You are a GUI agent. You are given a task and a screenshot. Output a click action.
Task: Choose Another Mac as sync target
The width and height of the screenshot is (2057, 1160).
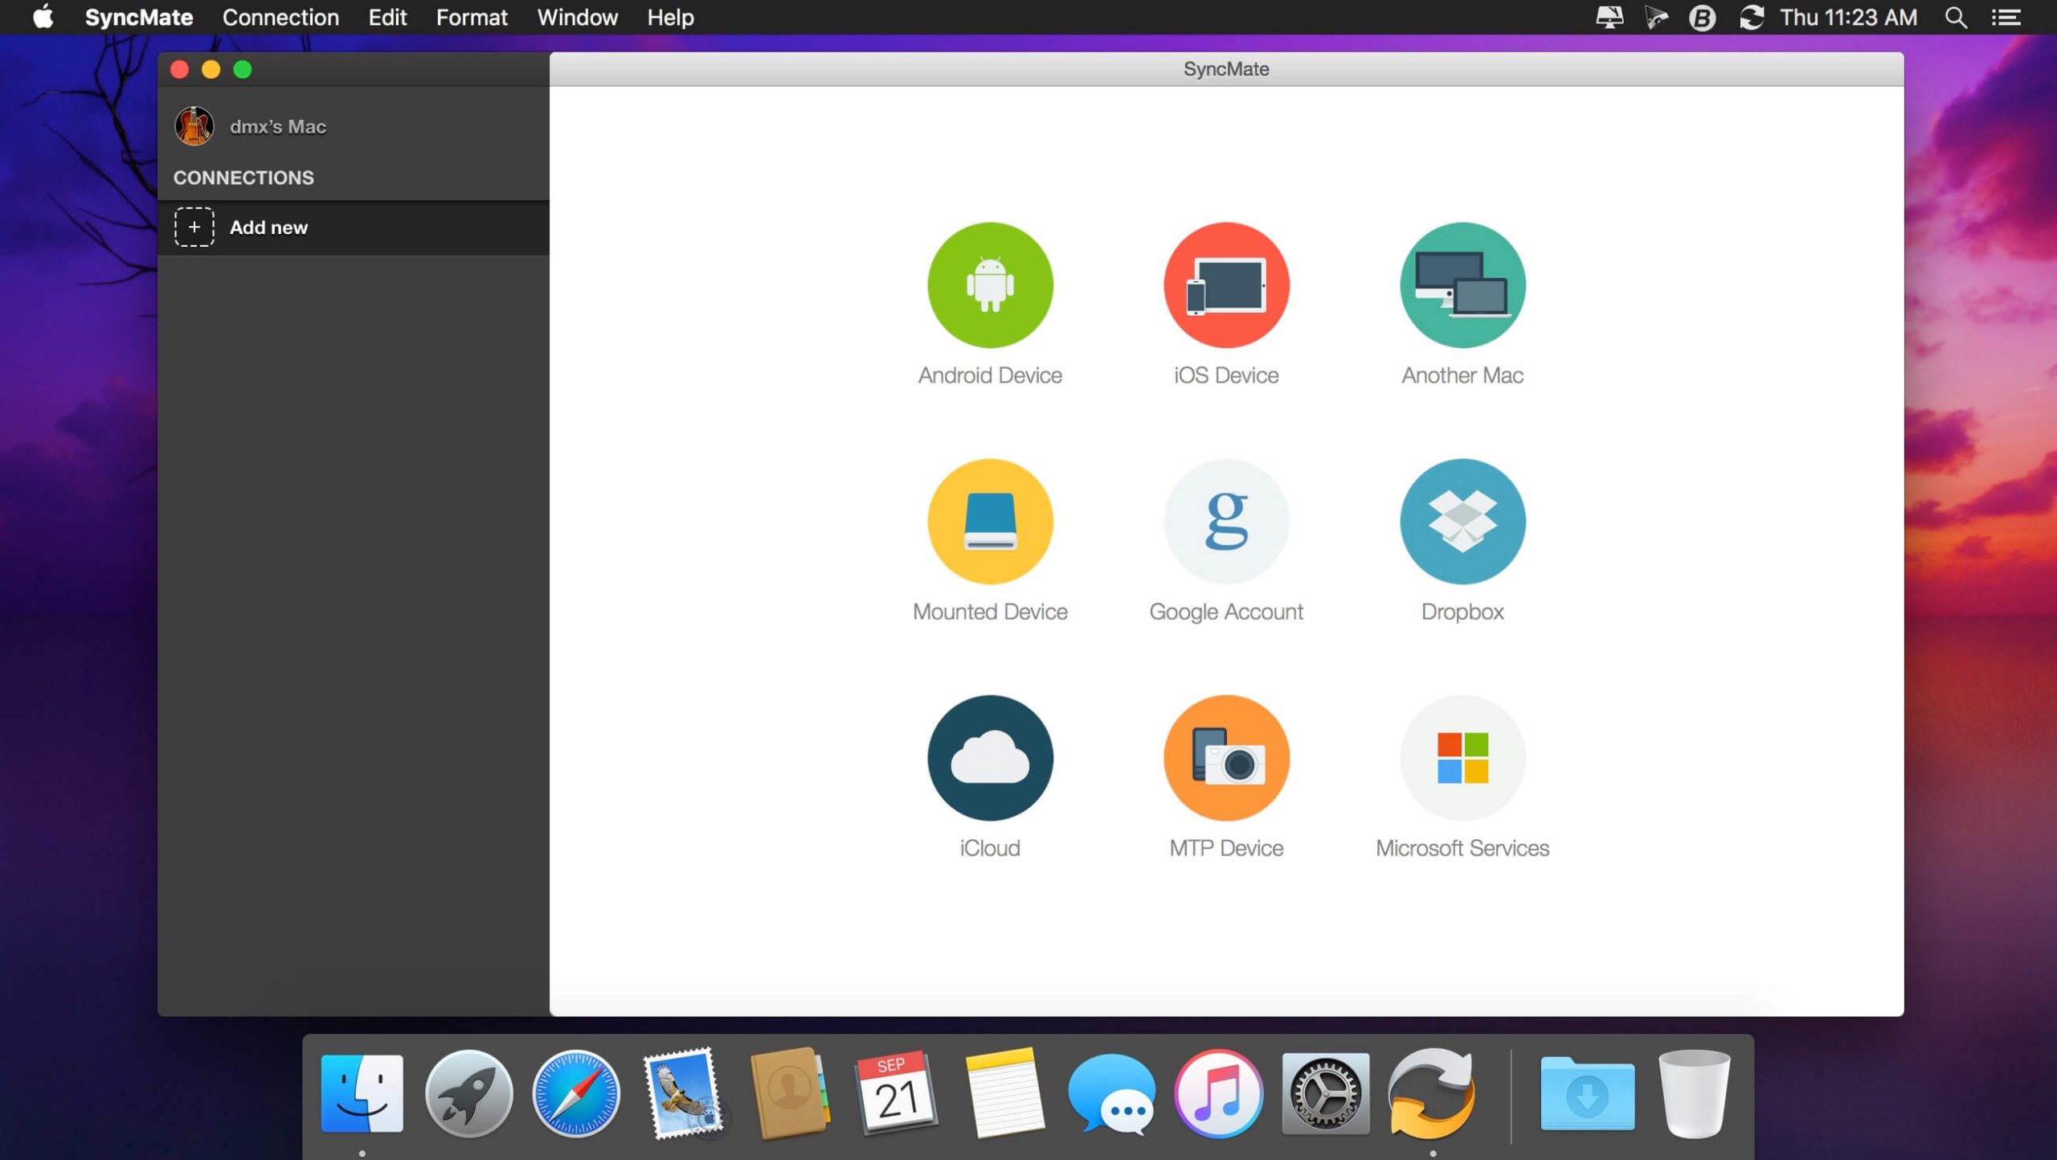point(1462,285)
